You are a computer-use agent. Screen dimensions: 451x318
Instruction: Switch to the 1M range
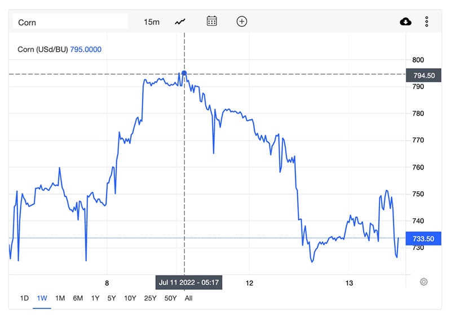(x=60, y=298)
